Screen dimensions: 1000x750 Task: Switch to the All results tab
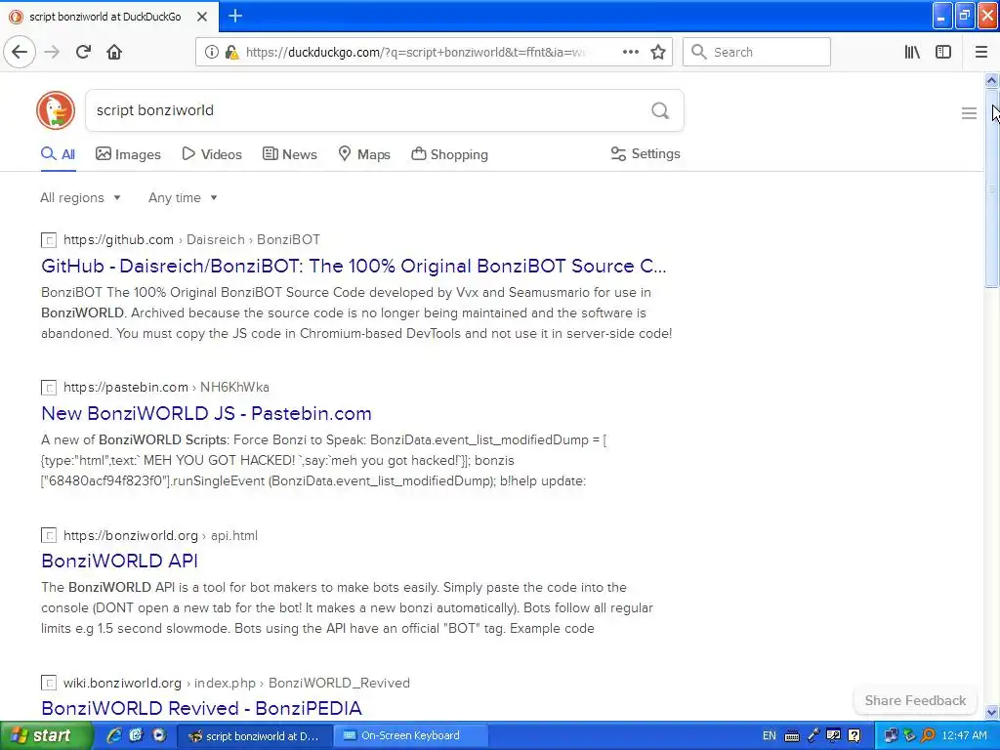coord(58,154)
